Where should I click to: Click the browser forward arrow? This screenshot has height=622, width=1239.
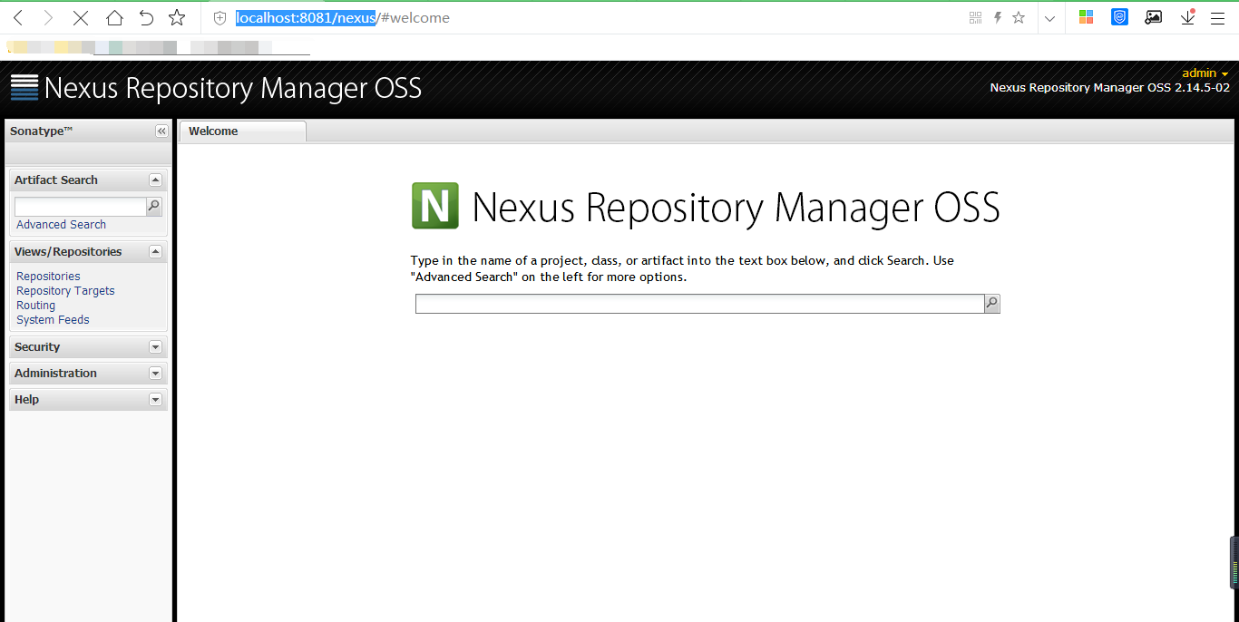pyautogui.click(x=49, y=17)
